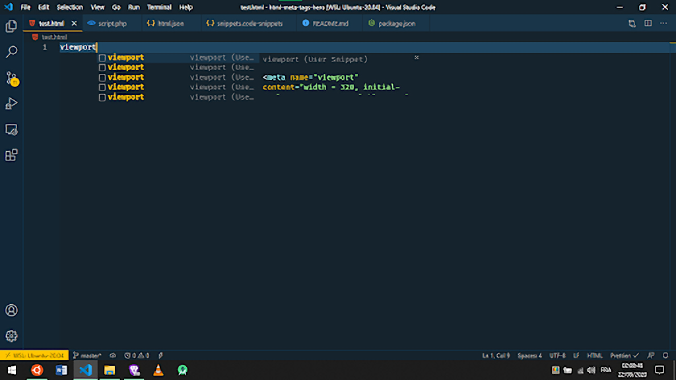Viewport: 676px width, 380px height.
Task: Open Ubuntu from the taskbar
Action: 37,370
